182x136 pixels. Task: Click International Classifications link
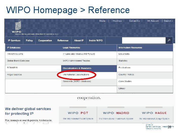(76, 75)
